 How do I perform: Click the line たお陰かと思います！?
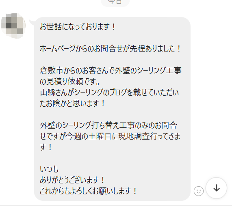tap(72, 103)
